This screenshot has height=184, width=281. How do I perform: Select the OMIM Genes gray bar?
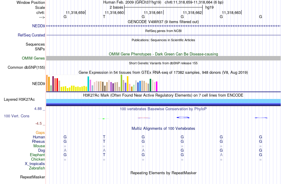[x=163, y=58]
